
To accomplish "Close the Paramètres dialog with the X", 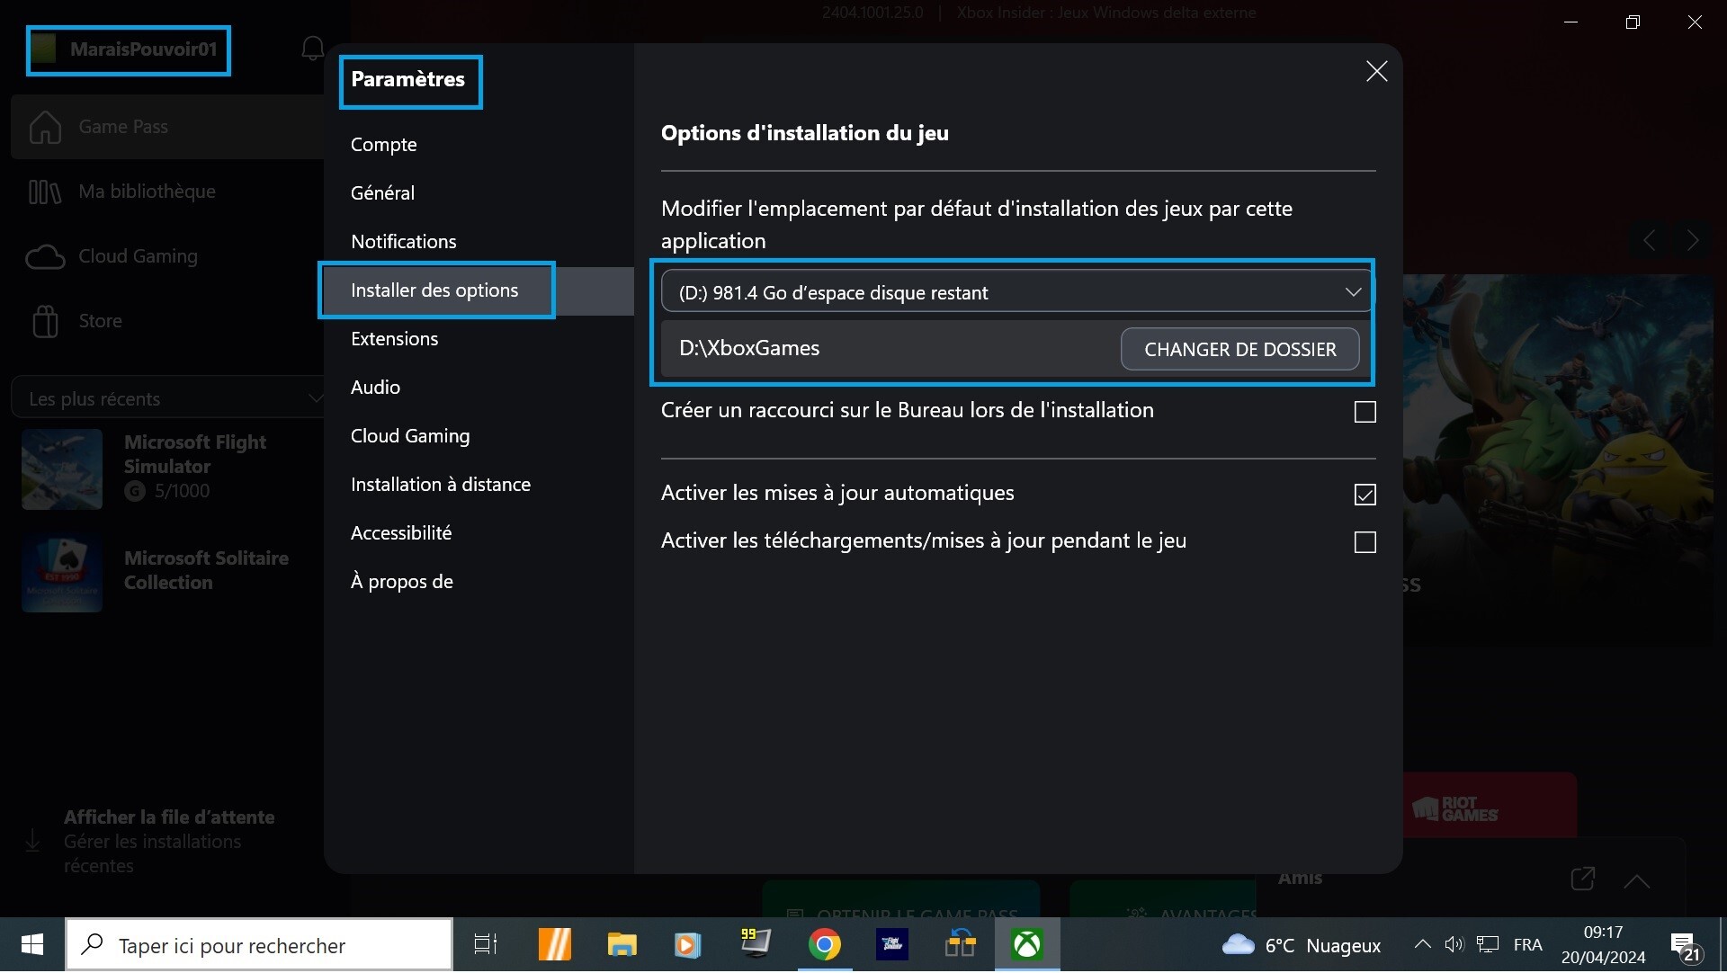I will click(x=1376, y=72).
